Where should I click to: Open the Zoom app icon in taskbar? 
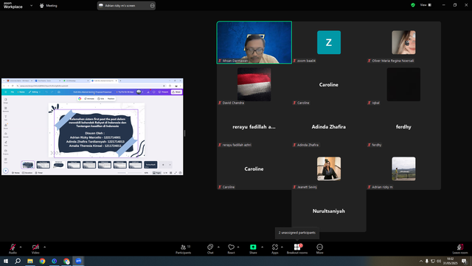(x=78, y=261)
